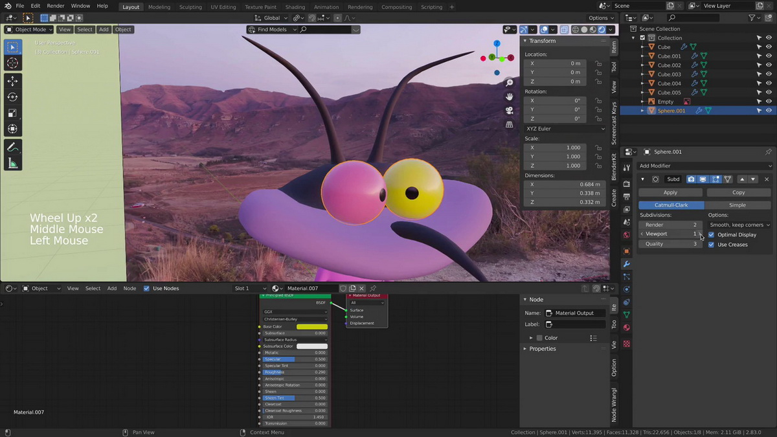777x437 pixels.
Task: Switch to the UV Editing workspace tab
Action: (x=223, y=7)
